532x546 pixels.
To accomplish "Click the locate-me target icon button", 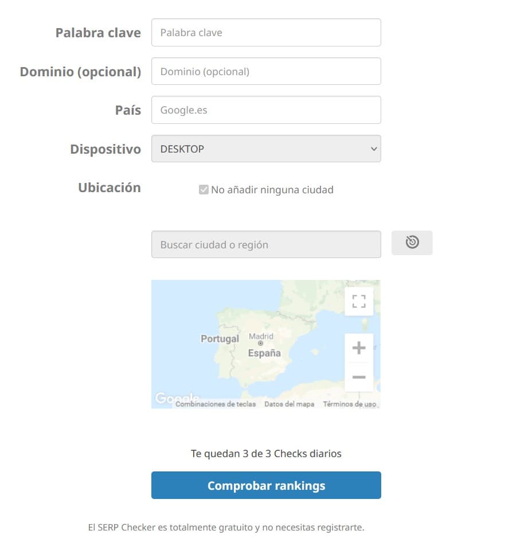I will pos(412,243).
